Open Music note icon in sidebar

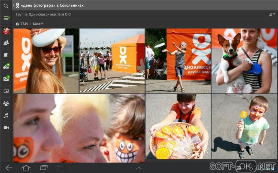[x=6, y=116]
